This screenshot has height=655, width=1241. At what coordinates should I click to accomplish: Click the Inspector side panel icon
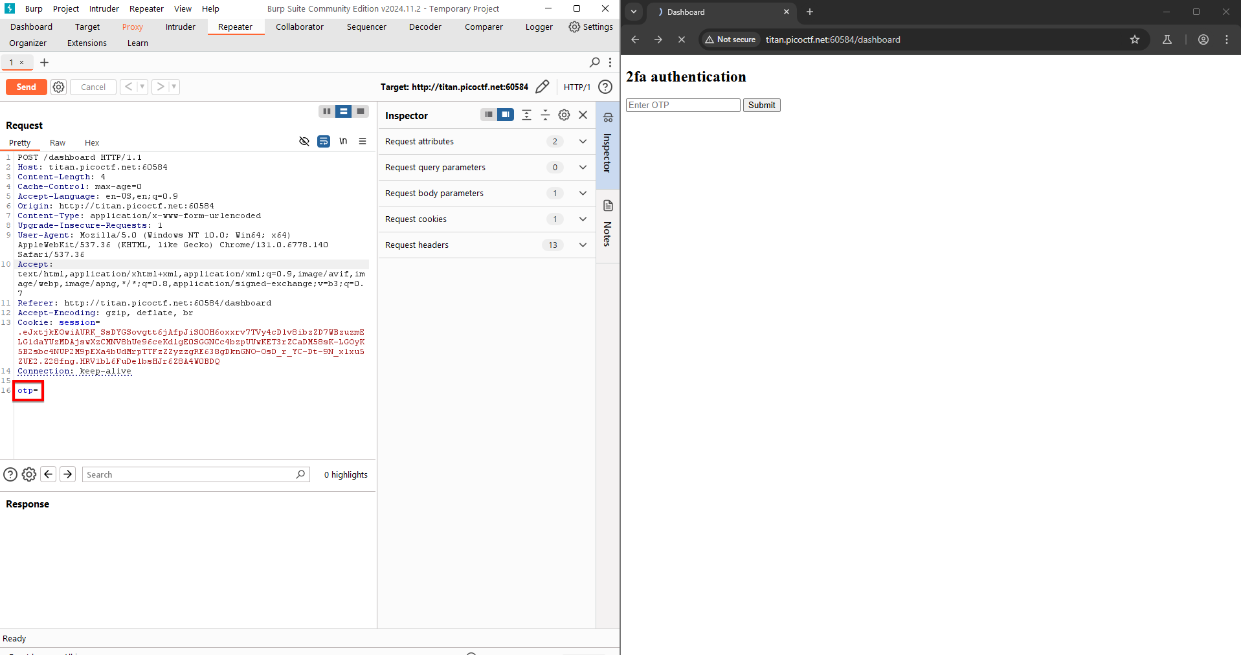coord(608,117)
